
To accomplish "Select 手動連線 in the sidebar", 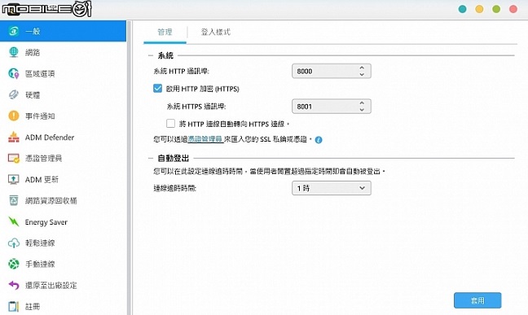I will (x=63, y=265).
